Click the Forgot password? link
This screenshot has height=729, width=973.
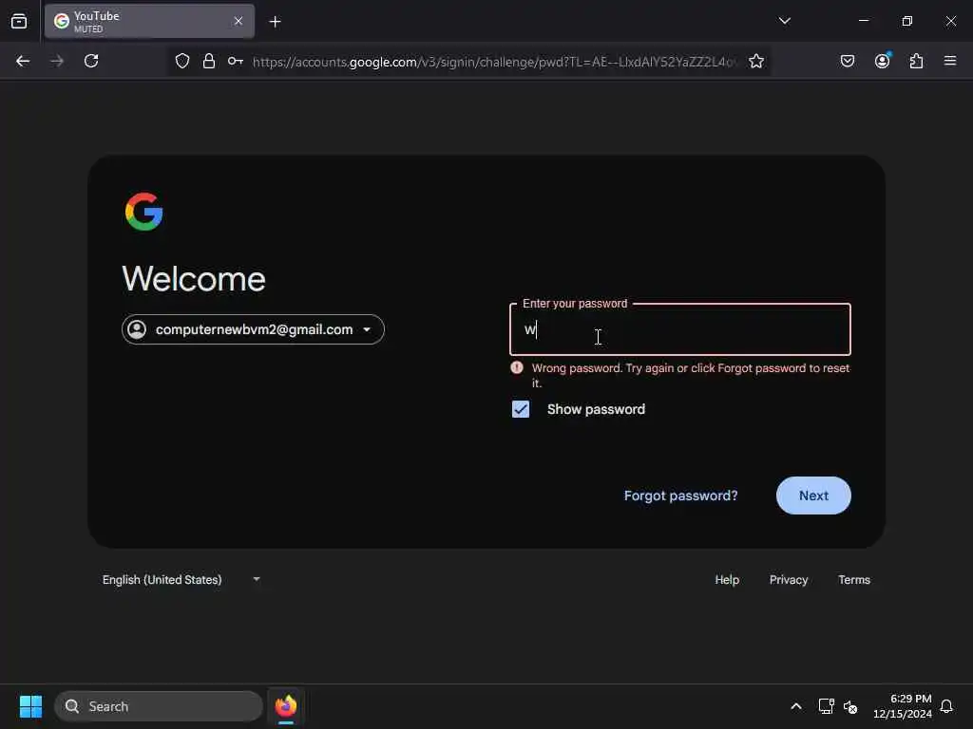pos(680,495)
